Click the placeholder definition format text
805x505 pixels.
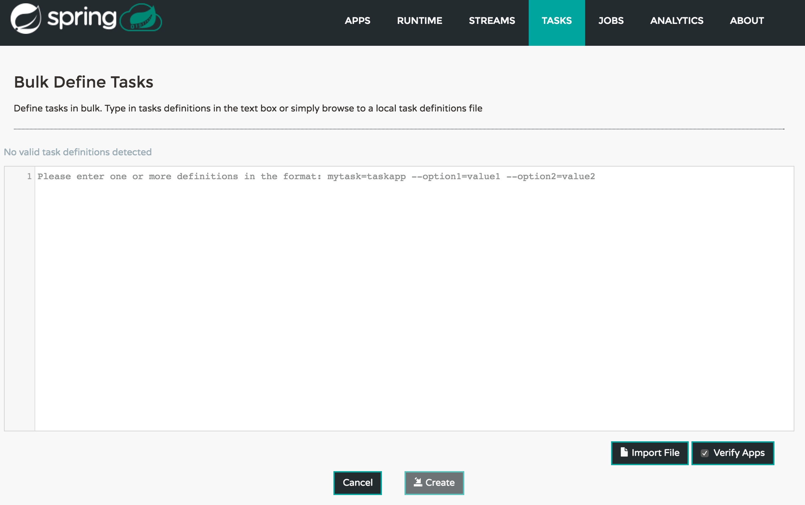(316, 176)
